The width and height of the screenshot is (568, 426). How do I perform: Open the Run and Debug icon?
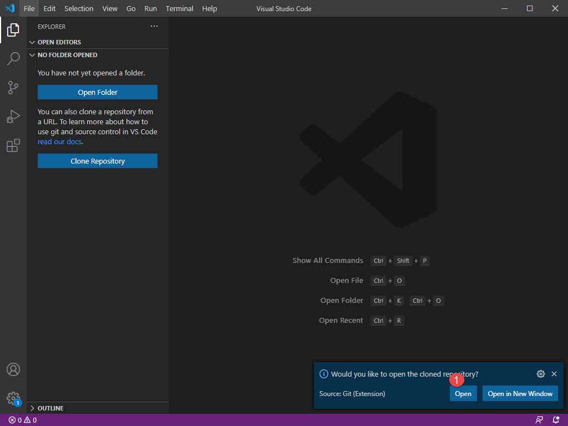(x=13, y=116)
